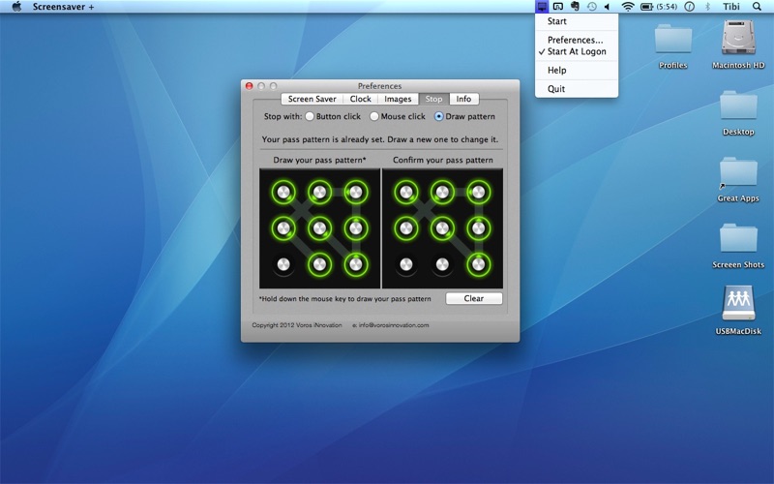The height and width of the screenshot is (484, 774).
Task: Click top-right dot in Confirm pattern grid
Action: tap(478, 192)
